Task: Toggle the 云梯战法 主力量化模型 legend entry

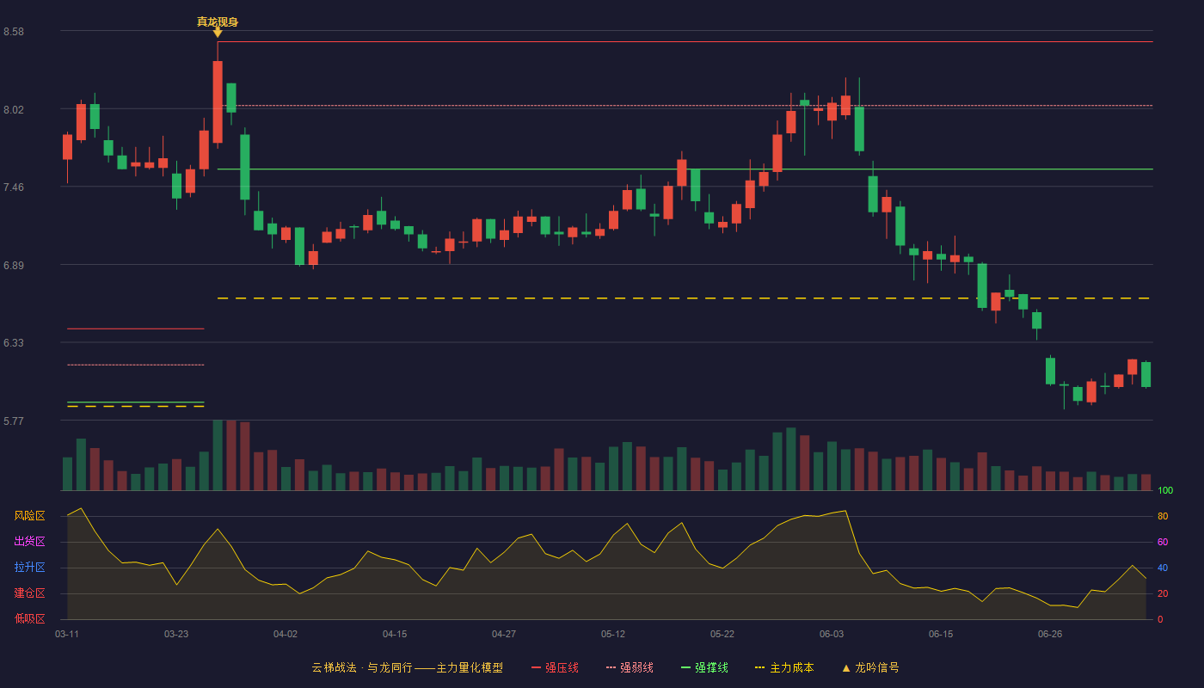Action: coord(407,667)
